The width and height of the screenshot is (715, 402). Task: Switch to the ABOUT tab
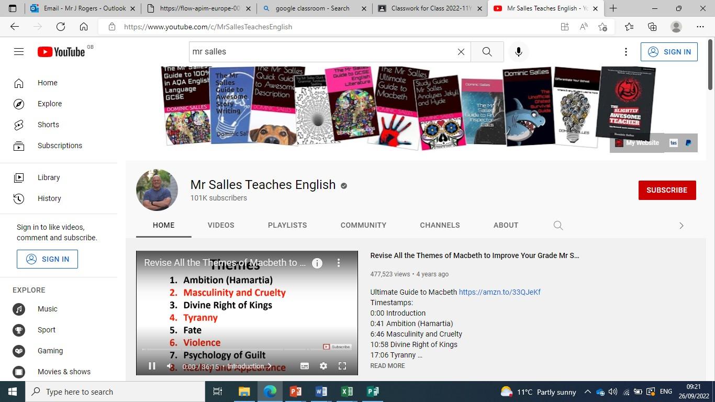(506, 225)
